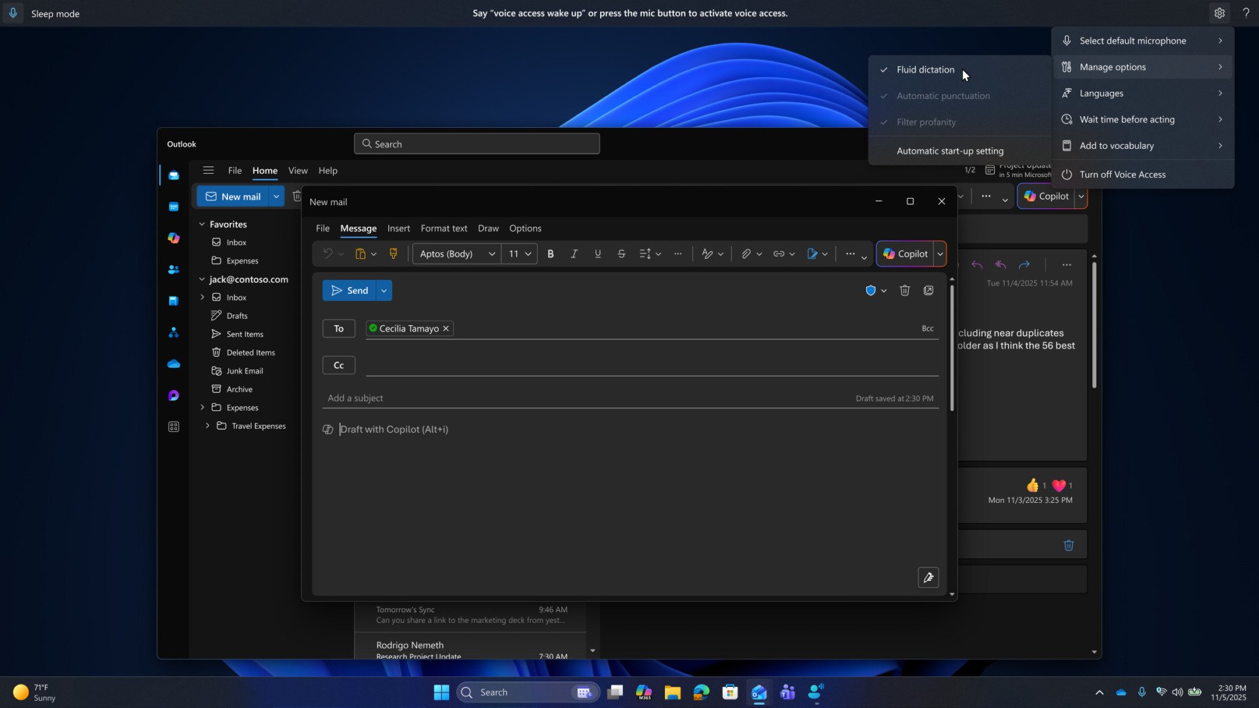This screenshot has width=1259, height=708.
Task: Toggle Automatic punctuation option
Action: tap(943, 96)
